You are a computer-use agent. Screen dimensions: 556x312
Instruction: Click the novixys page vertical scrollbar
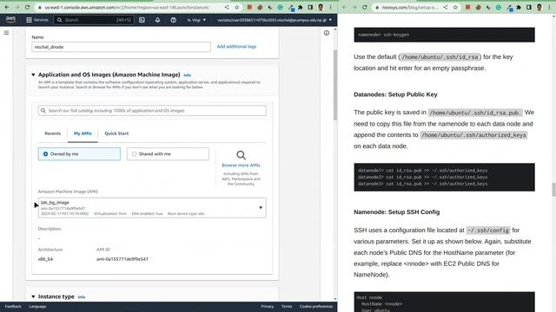point(553,189)
